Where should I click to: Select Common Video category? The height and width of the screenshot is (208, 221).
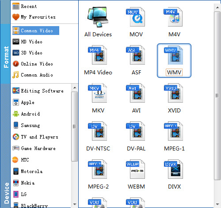coord(36,31)
